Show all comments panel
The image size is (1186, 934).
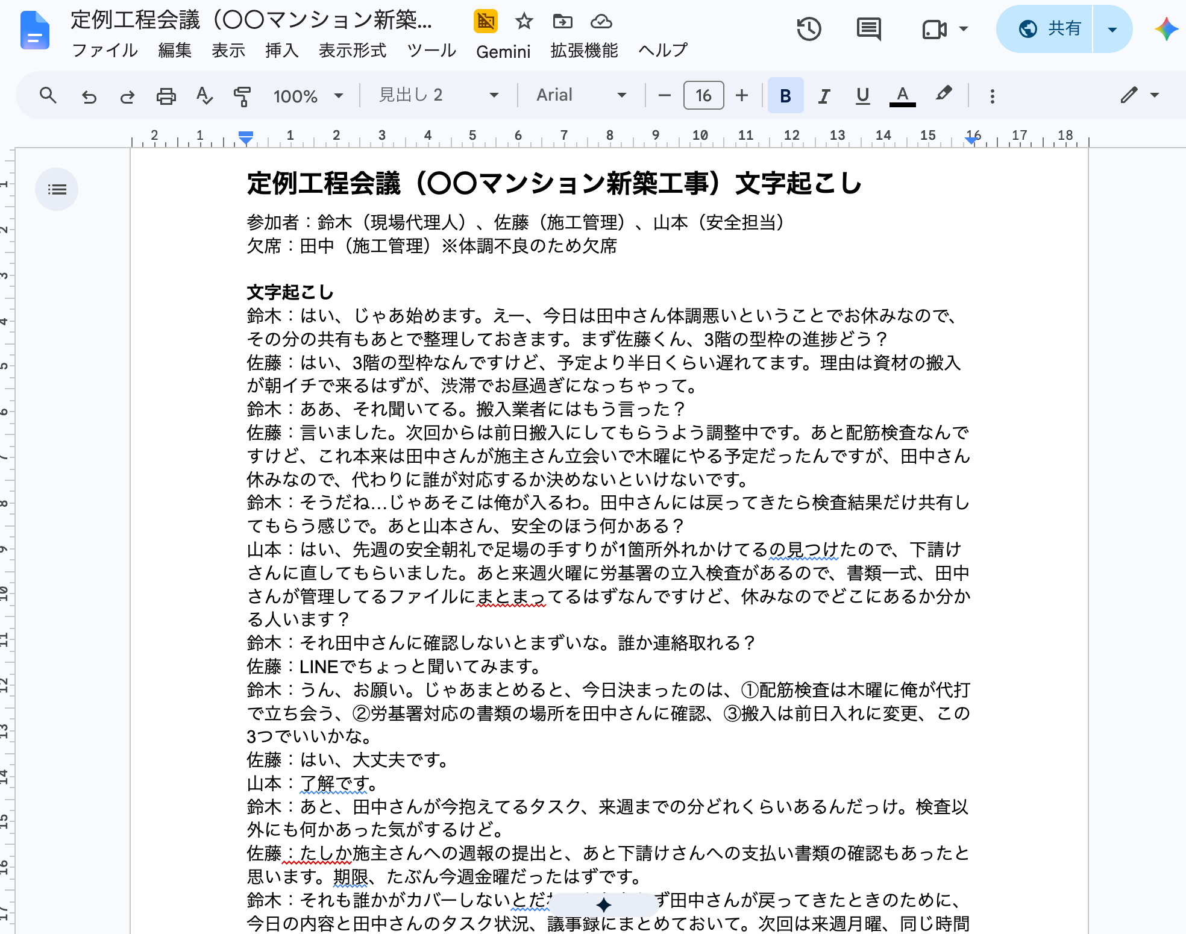pyautogui.click(x=868, y=29)
